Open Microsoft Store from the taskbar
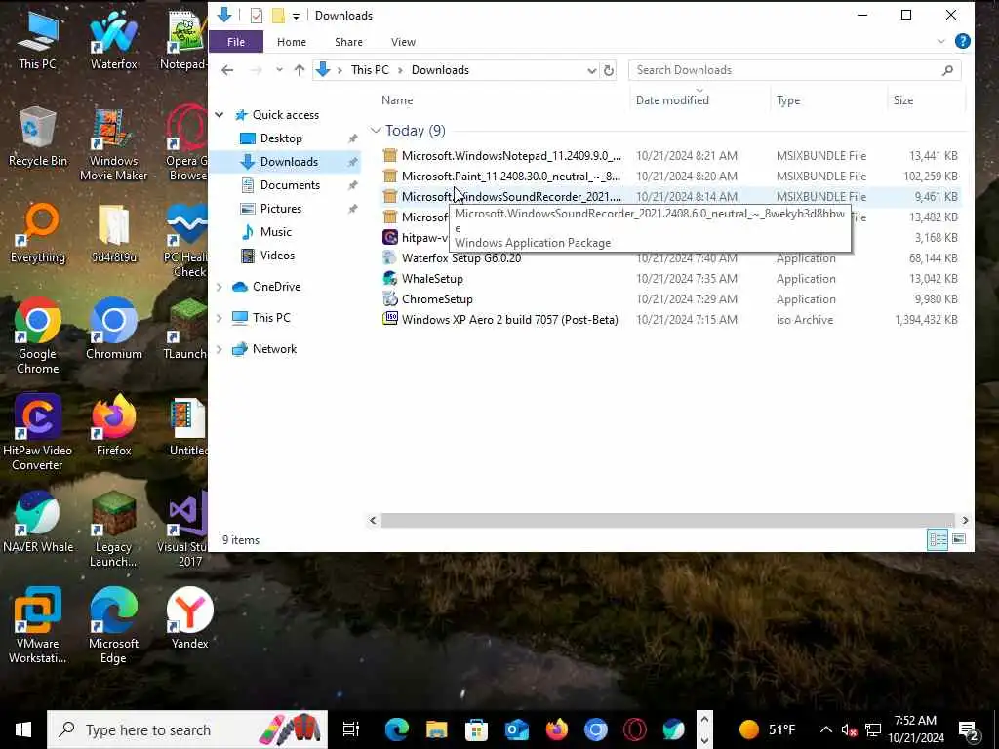Image resolution: width=999 pixels, height=749 pixels. (x=476, y=729)
